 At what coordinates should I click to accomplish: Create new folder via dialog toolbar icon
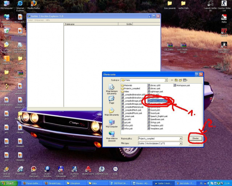pos(180,80)
